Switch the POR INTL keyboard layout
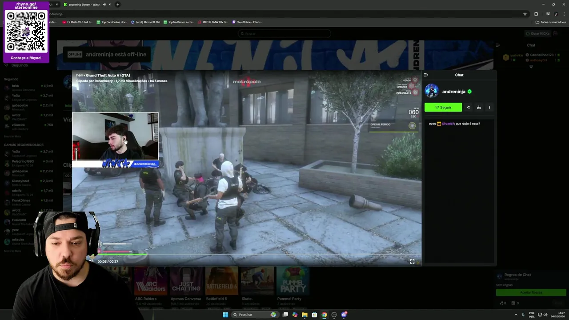The width and height of the screenshot is (569, 320). [x=532, y=315]
